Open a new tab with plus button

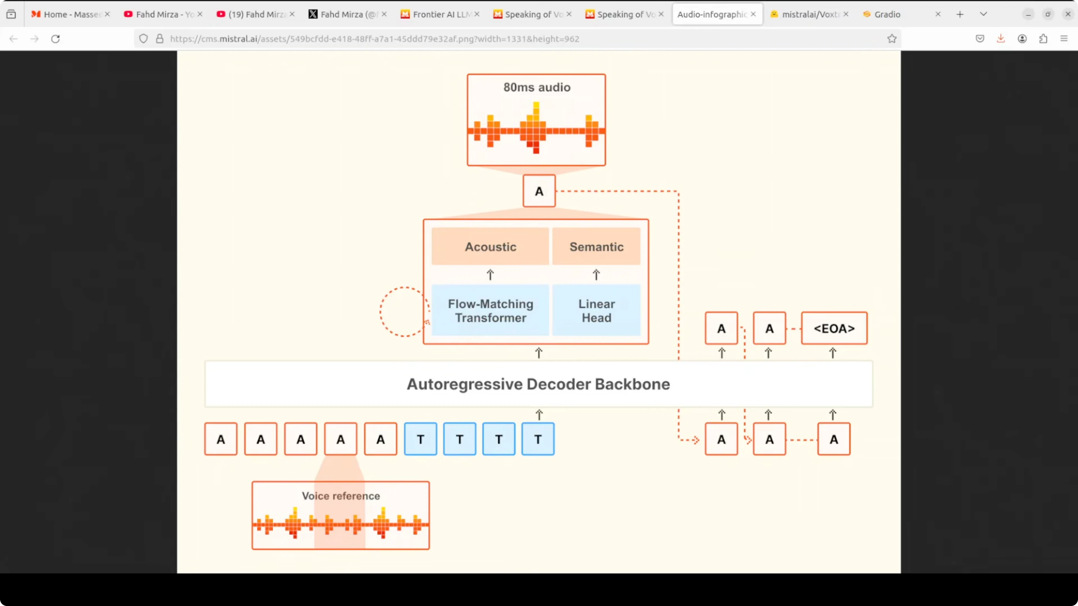pyautogui.click(x=960, y=14)
